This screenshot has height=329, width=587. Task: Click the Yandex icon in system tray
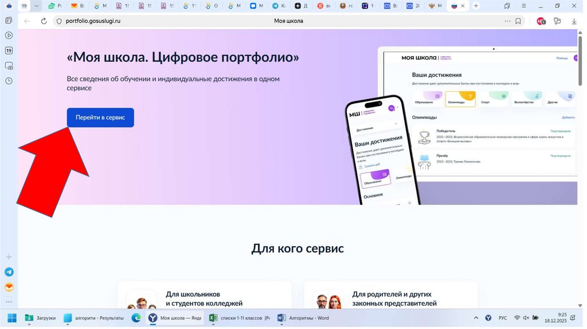tap(488, 318)
